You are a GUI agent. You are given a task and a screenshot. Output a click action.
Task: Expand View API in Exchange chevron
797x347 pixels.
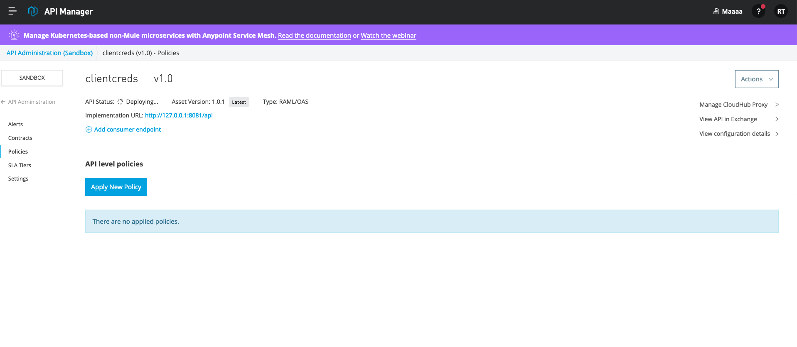pos(777,119)
